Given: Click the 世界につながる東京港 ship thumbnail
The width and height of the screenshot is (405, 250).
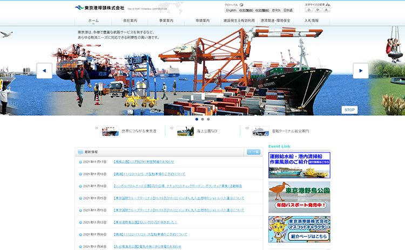Looking at the screenshot, I should (x=110, y=131).
